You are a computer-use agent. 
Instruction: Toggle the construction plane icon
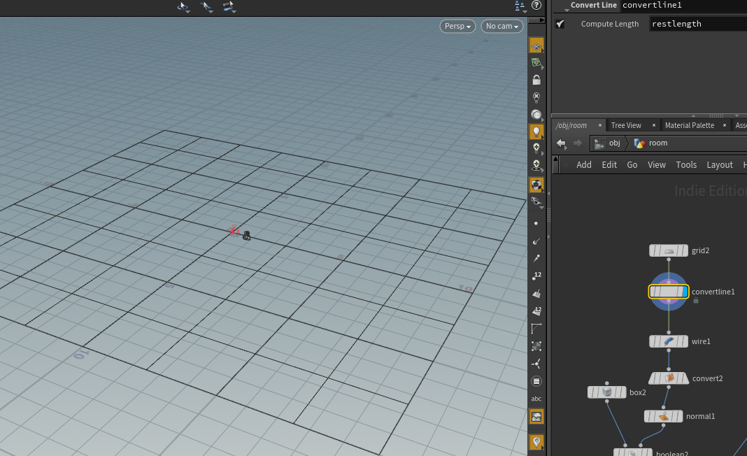(x=536, y=63)
